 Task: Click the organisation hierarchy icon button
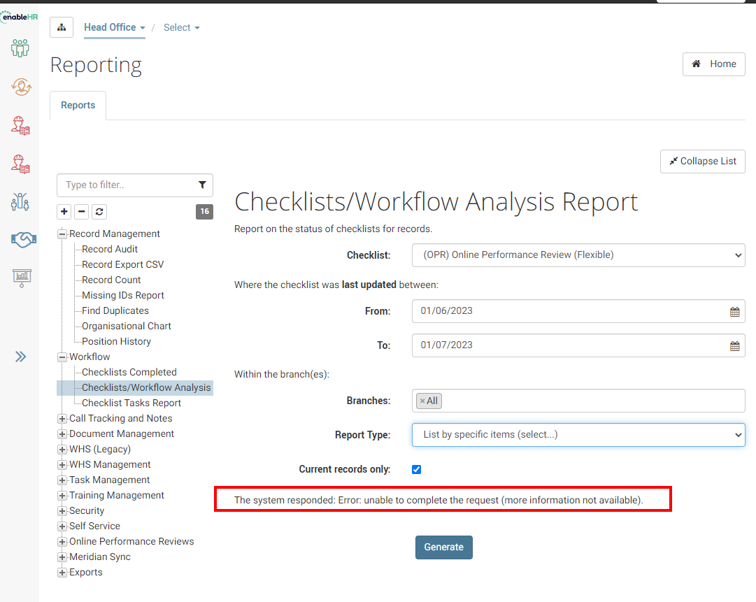62,27
